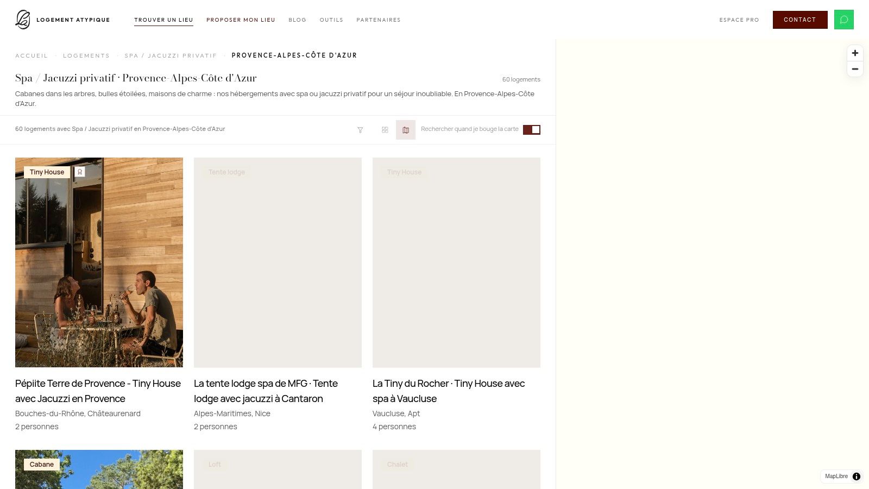Open La Tiny du Rocher placeholder image
Image resolution: width=869 pixels, height=489 pixels.
[x=456, y=262]
